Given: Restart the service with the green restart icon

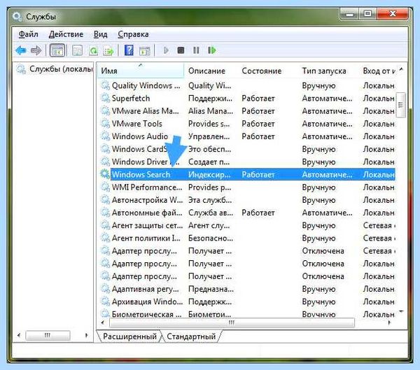Looking at the screenshot, I should [x=211, y=50].
